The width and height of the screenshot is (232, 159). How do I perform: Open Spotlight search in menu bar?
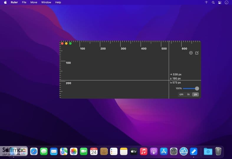click(213, 2)
